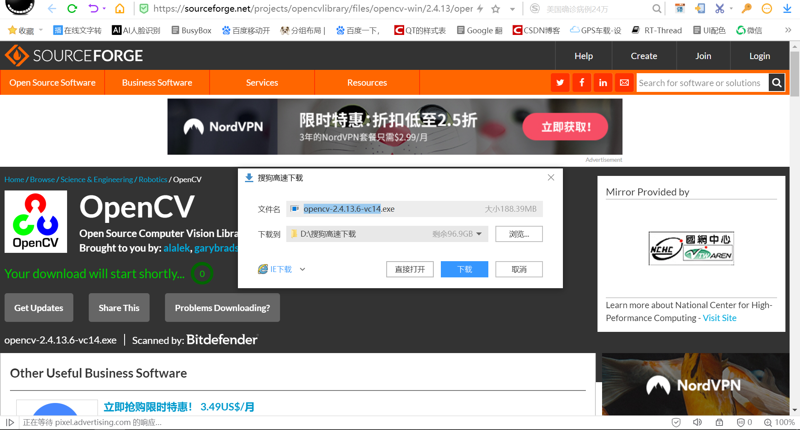Image resolution: width=800 pixels, height=430 pixels.
Task: Open the Open Source Software menu
Action: (x=52, y=83)
